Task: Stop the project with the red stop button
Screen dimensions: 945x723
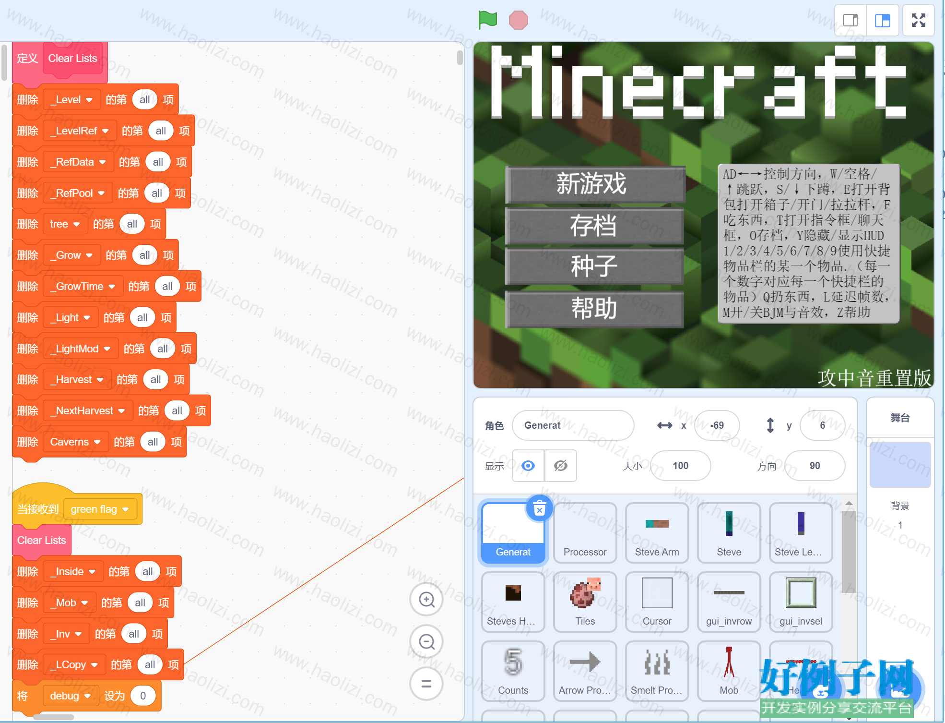Action: click(518, 20)
